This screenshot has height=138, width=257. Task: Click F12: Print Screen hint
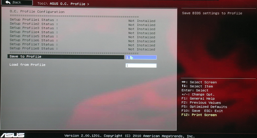point(199,115)
